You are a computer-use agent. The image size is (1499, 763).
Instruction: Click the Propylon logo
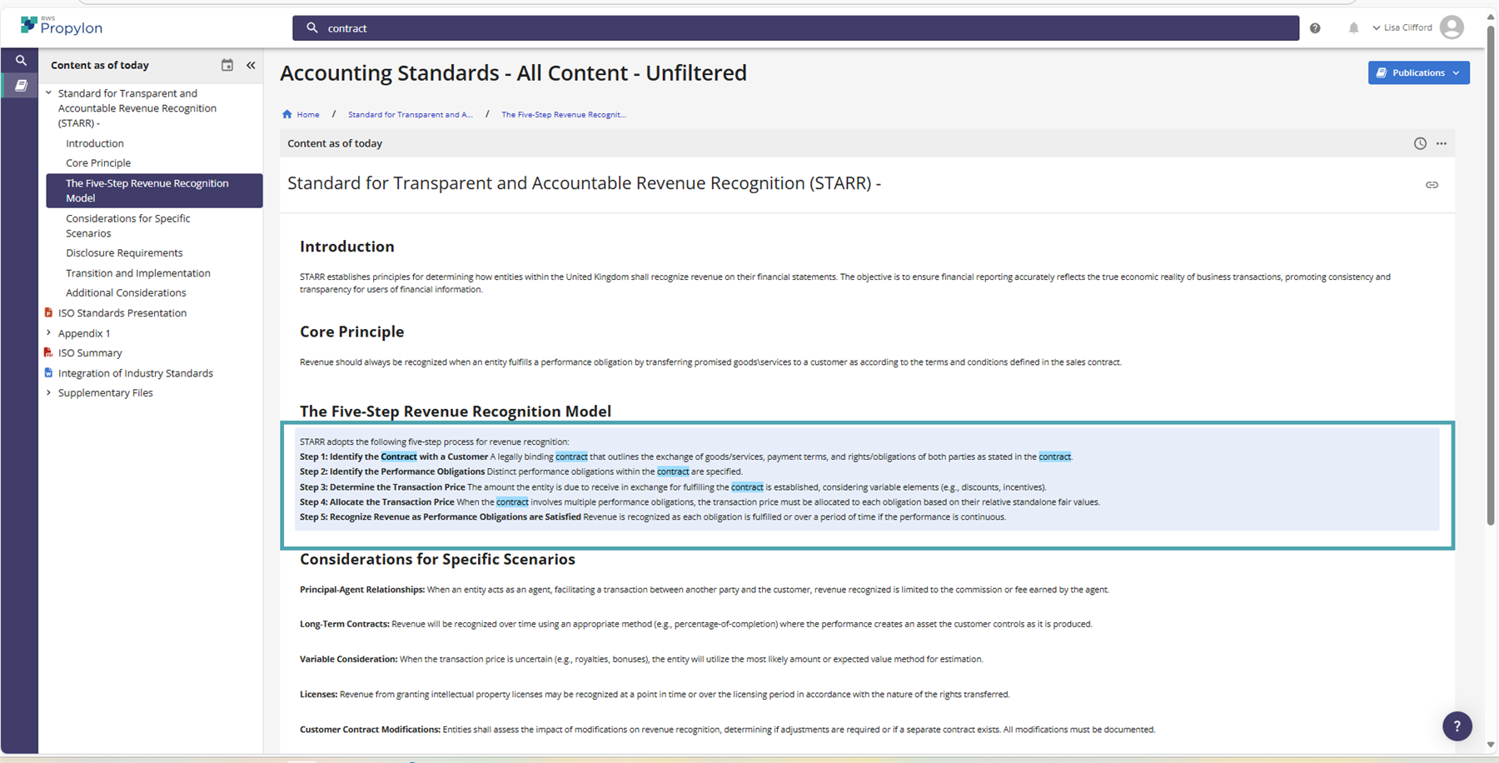pos(62,27)
